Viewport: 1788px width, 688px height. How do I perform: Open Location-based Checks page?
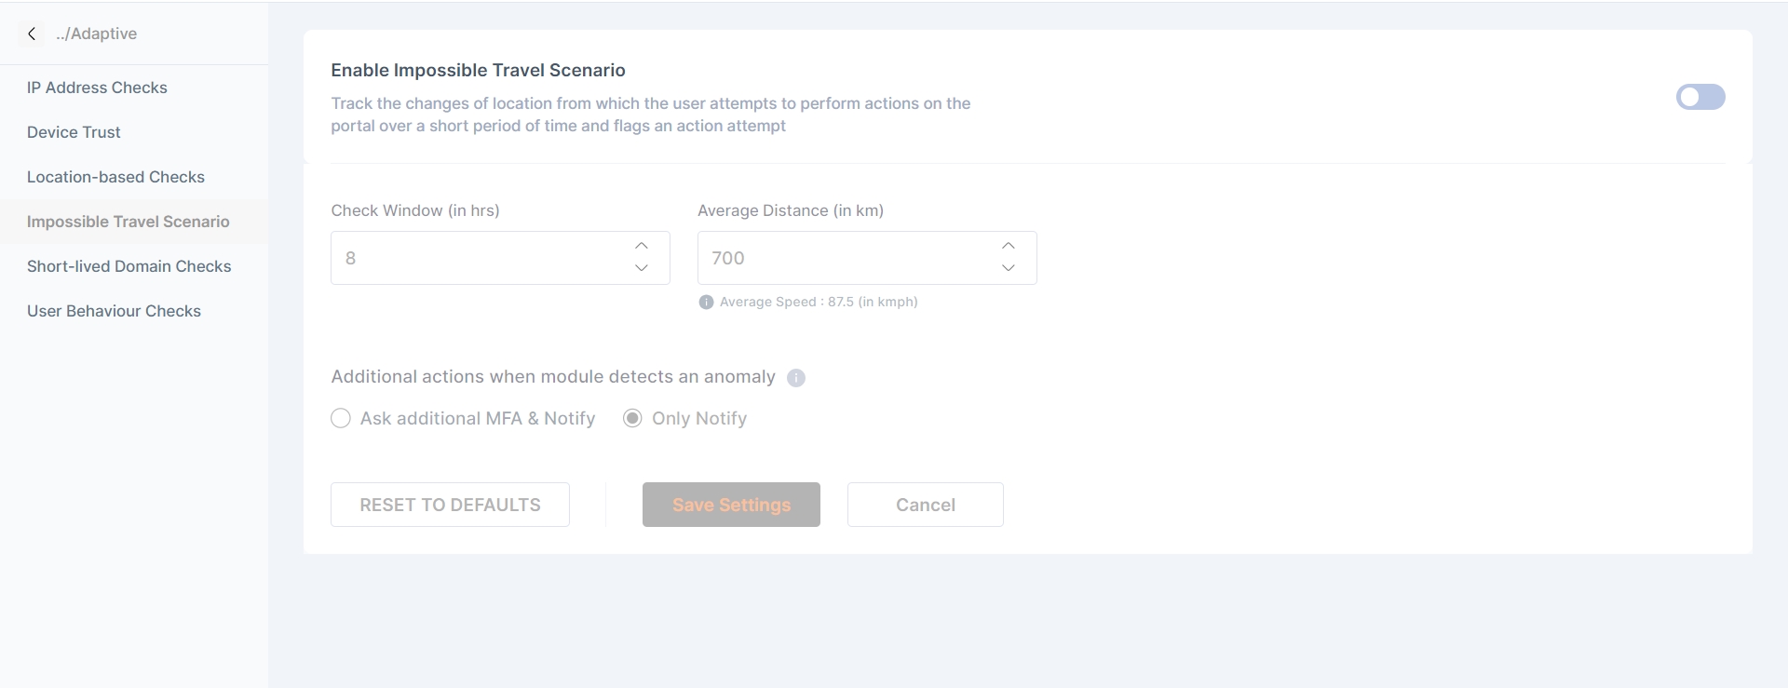click(x=115, y=177)
